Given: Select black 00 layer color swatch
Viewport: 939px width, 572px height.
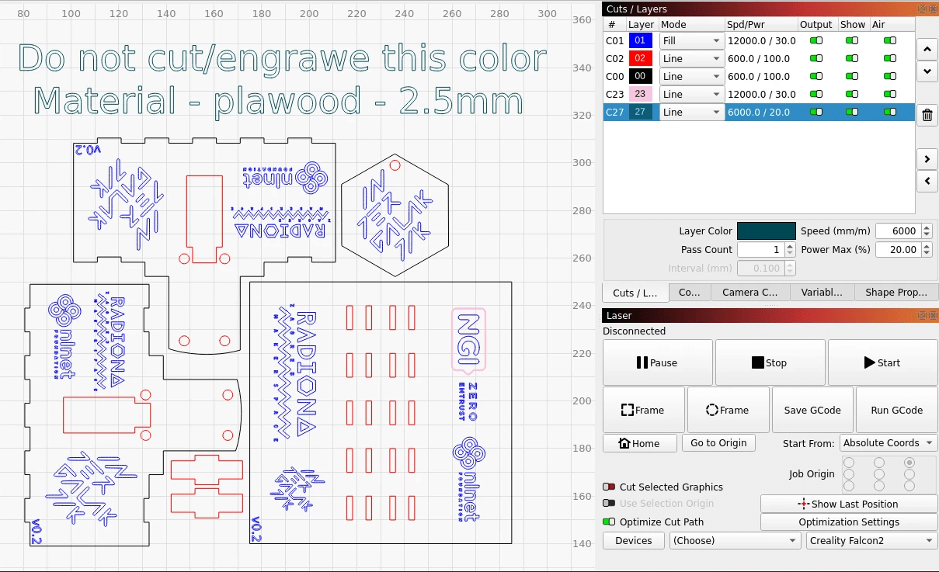Looking at the screenshot, I should tap(641, 76).
